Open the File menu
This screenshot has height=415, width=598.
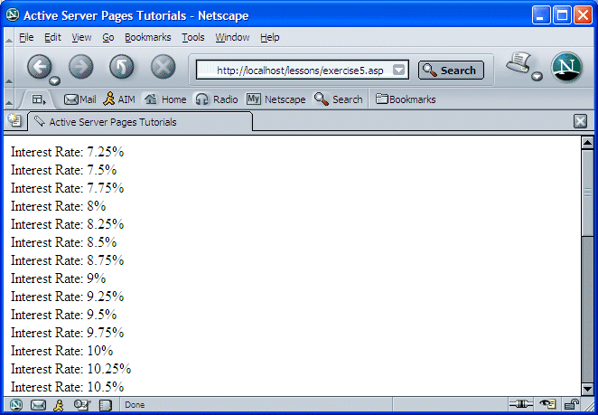[26, 37]
